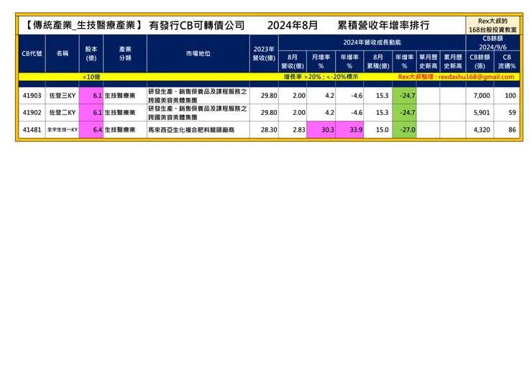Click the 100 CB circulation cell
This screenshot has height=376, width=532.
(507, 96)
